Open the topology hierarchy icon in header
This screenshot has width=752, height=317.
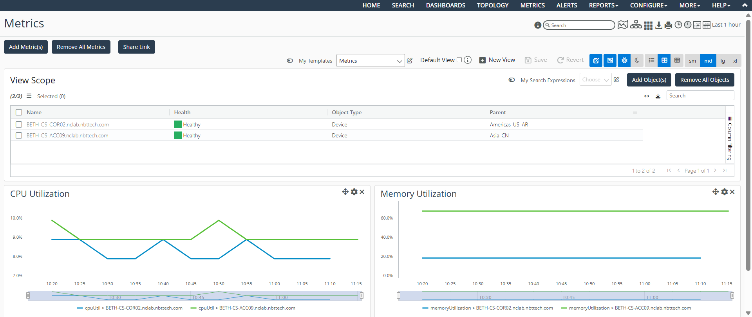click(636, 25)
